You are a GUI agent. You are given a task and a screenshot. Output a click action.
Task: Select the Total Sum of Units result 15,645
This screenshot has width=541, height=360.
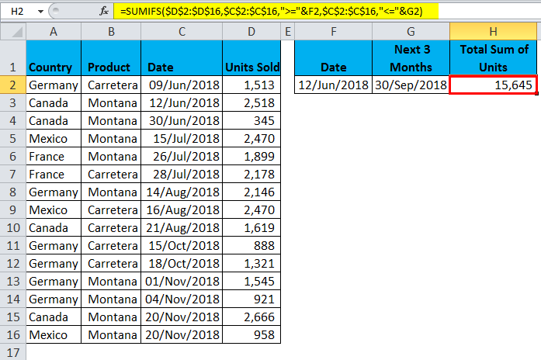click(493, 85)
